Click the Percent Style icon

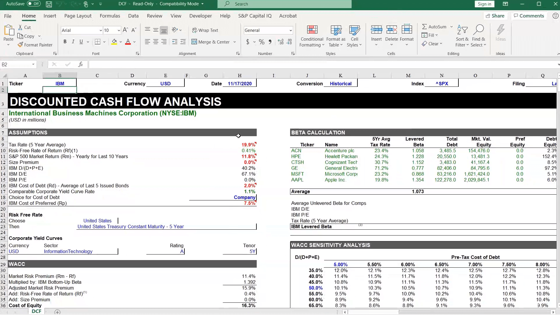(261, 42)
